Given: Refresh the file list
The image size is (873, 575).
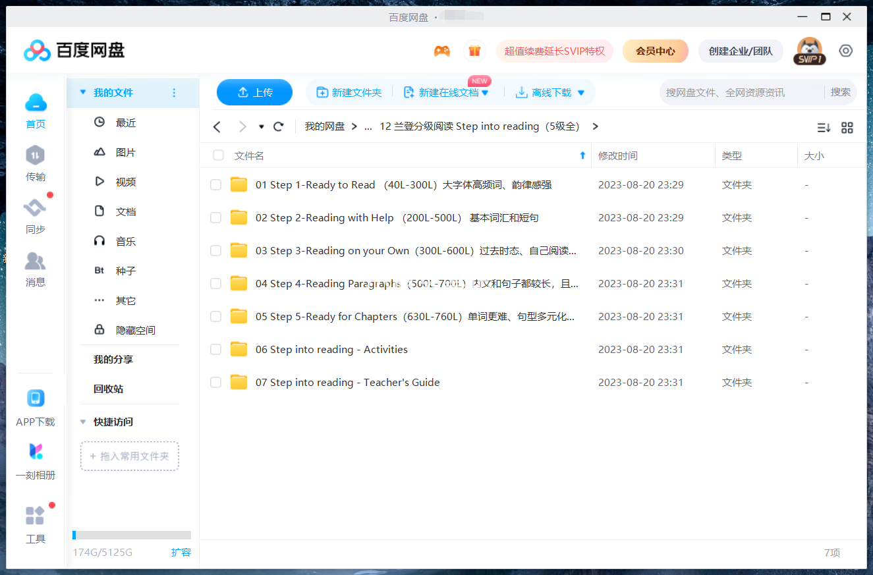Looking at the screenshot, I should point(278,126).
